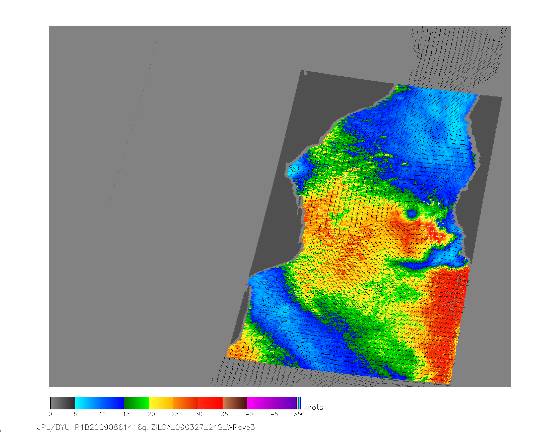The width and height of the screenshot is (537, 432).
Task: Click the "knots" unit label
Action: [x=313, y=407]
